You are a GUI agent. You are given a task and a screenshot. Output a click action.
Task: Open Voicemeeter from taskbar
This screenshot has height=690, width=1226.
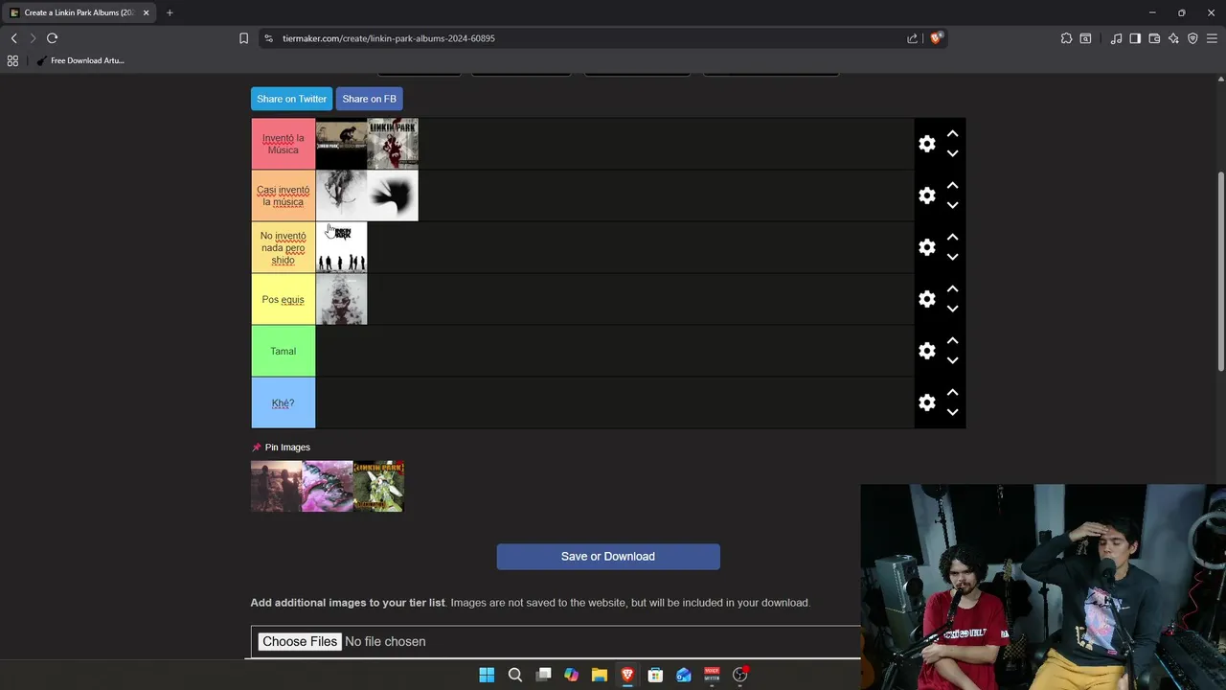[712, 675]
